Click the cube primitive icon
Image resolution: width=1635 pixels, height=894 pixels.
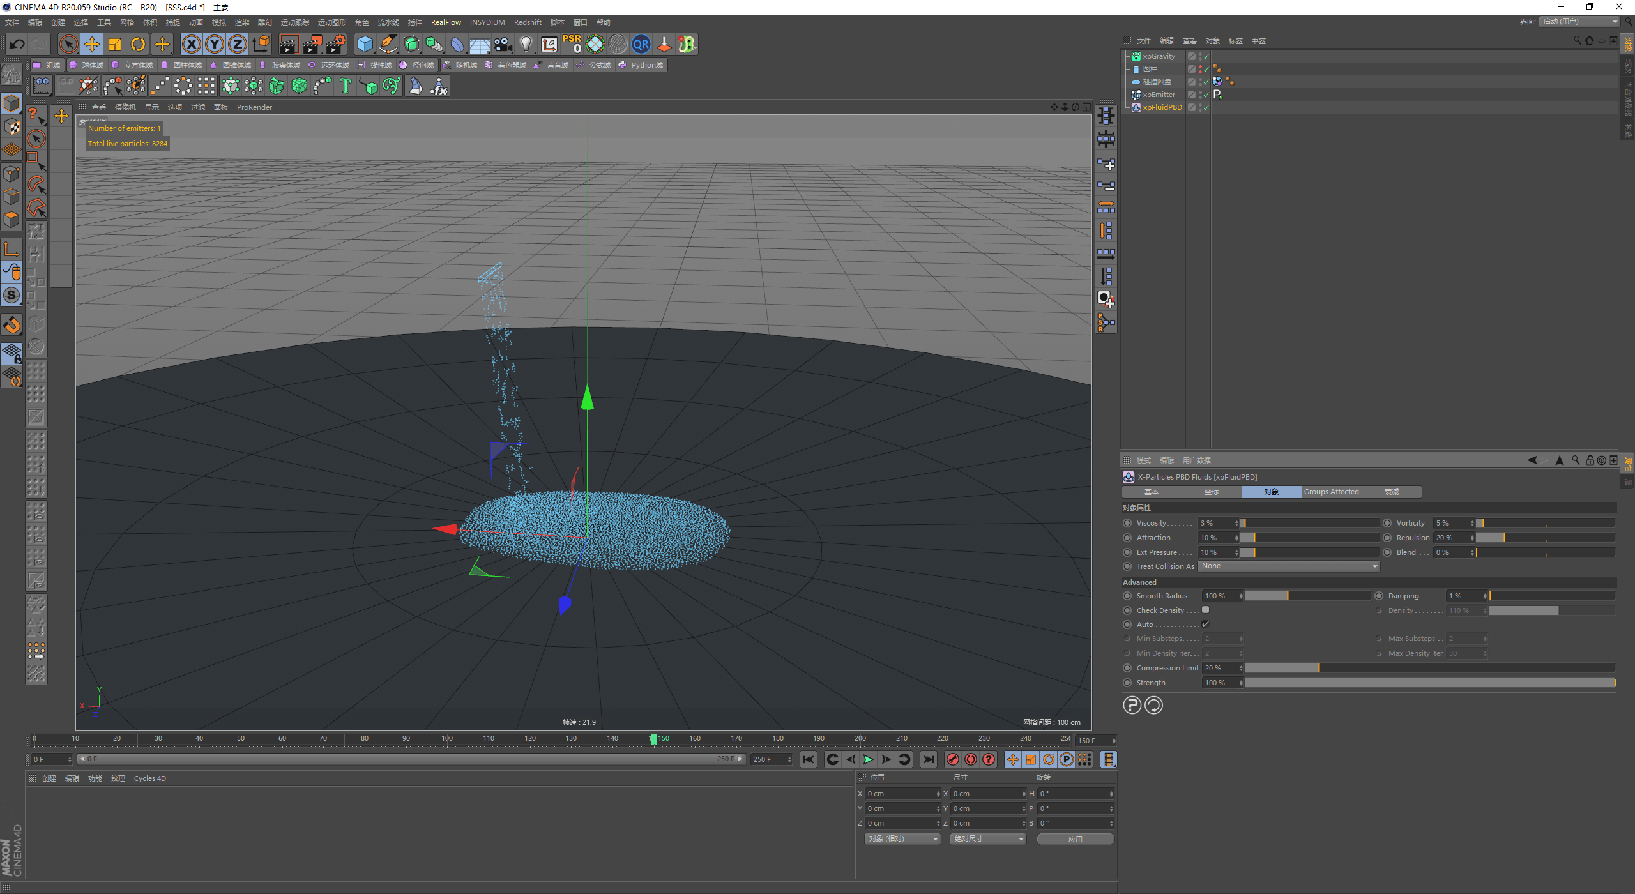(x=365, y=44)
